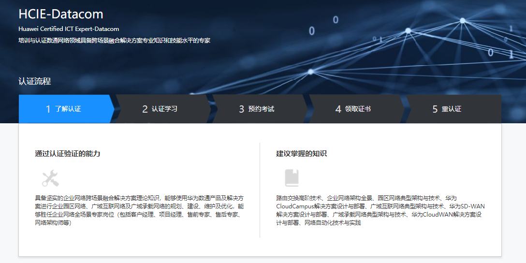Open step 2 认证学习 tab
Image resolution: width=526 pixels, height=263 pixels.
pos(163,109)
